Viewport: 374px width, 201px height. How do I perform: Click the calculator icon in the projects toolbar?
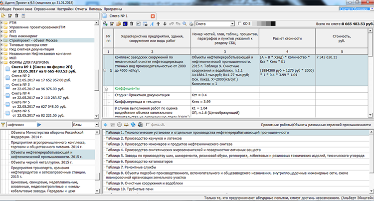click(x=23, y=16)
